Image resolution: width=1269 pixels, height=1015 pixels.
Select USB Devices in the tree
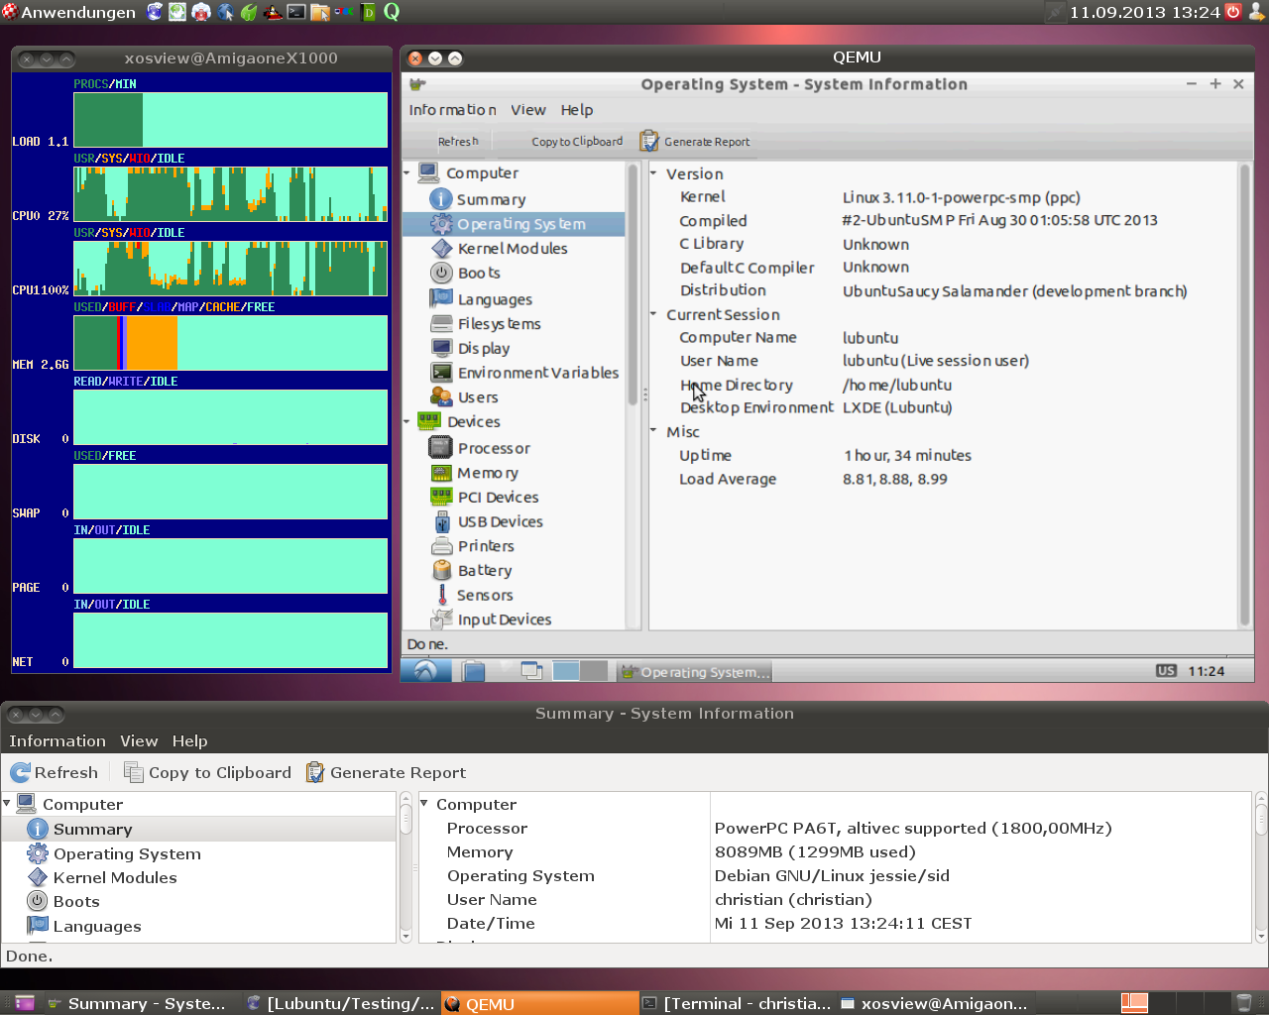pyautogui.click(x=500, y=521)
